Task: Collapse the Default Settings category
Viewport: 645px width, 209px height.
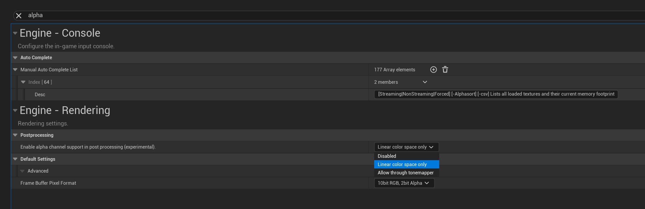Action: click(15, 159)
